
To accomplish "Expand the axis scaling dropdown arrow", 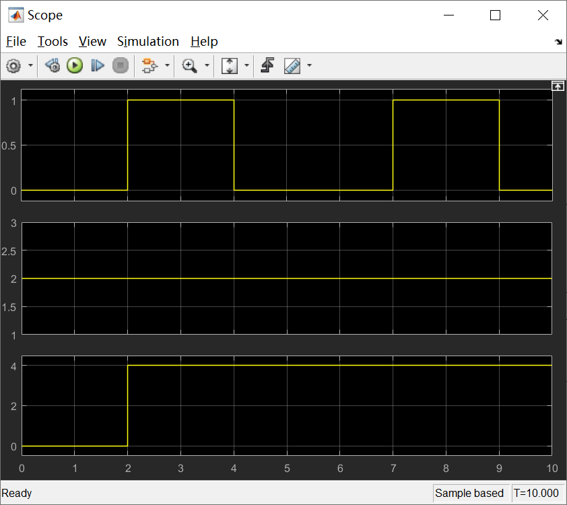I will pos(246,66).
